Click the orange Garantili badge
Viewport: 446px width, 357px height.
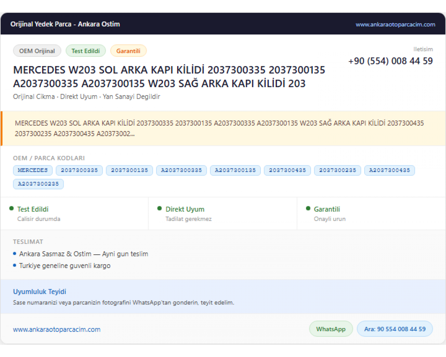128,51
